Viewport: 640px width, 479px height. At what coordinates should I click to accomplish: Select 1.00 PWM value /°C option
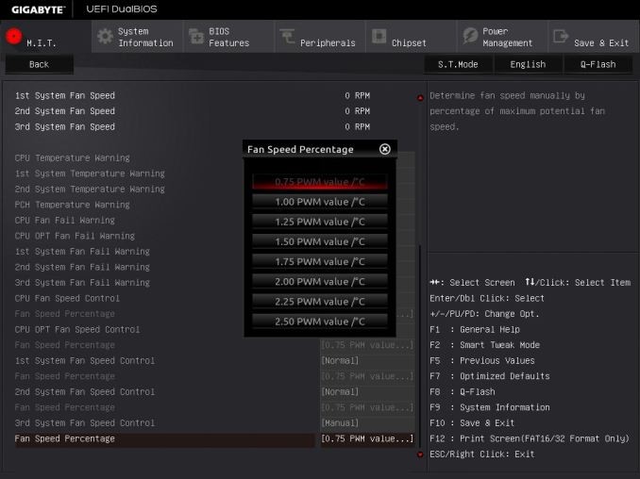pyautogui.click(x=320, y=202)
